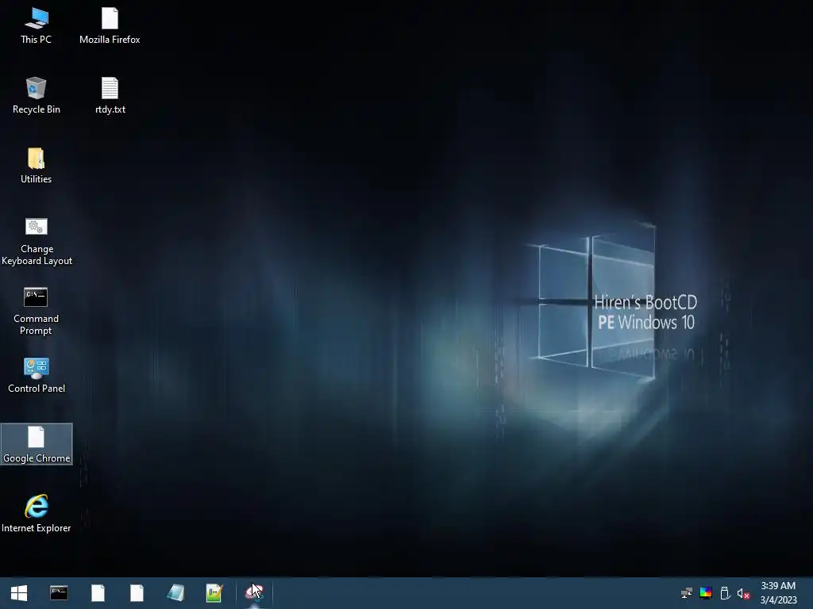Select the rtdy.txt file on desktop
The width and height of the screenshot is (813, 609).
(x=110, y=96)
